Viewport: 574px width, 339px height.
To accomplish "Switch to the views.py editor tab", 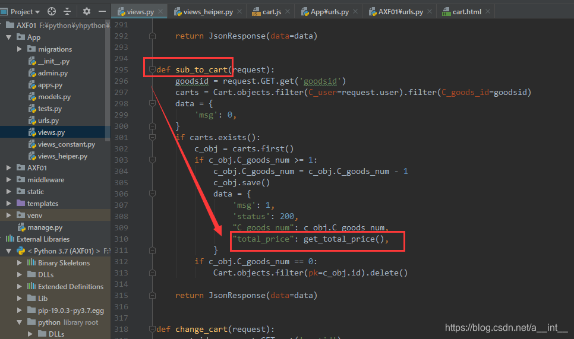I will [140, 12].
